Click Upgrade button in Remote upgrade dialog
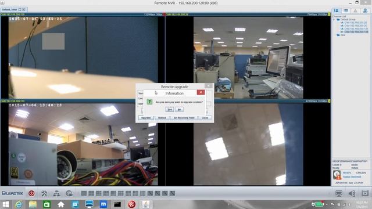Viewport: 372px width, 209px height. click(x=146, y=118)
